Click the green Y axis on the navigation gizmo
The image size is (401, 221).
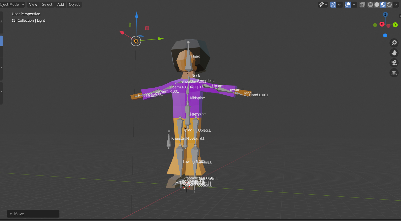(395, 25)
